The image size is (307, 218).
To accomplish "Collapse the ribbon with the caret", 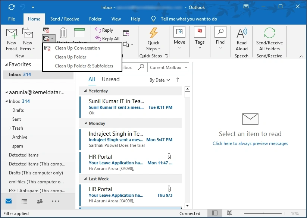I will pyautogui.click(x=301, y=56).
